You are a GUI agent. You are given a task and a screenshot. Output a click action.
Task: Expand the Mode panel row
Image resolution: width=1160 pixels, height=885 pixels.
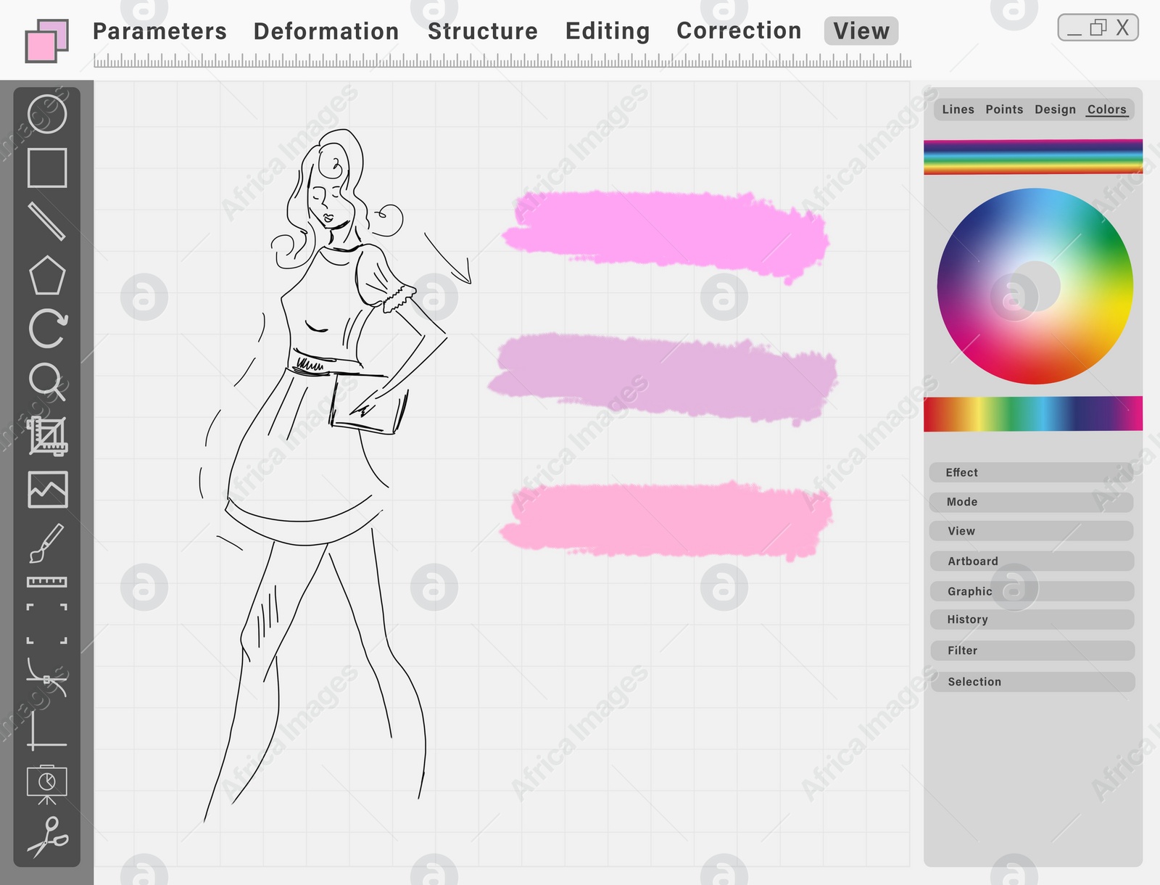click(1031, 502)
